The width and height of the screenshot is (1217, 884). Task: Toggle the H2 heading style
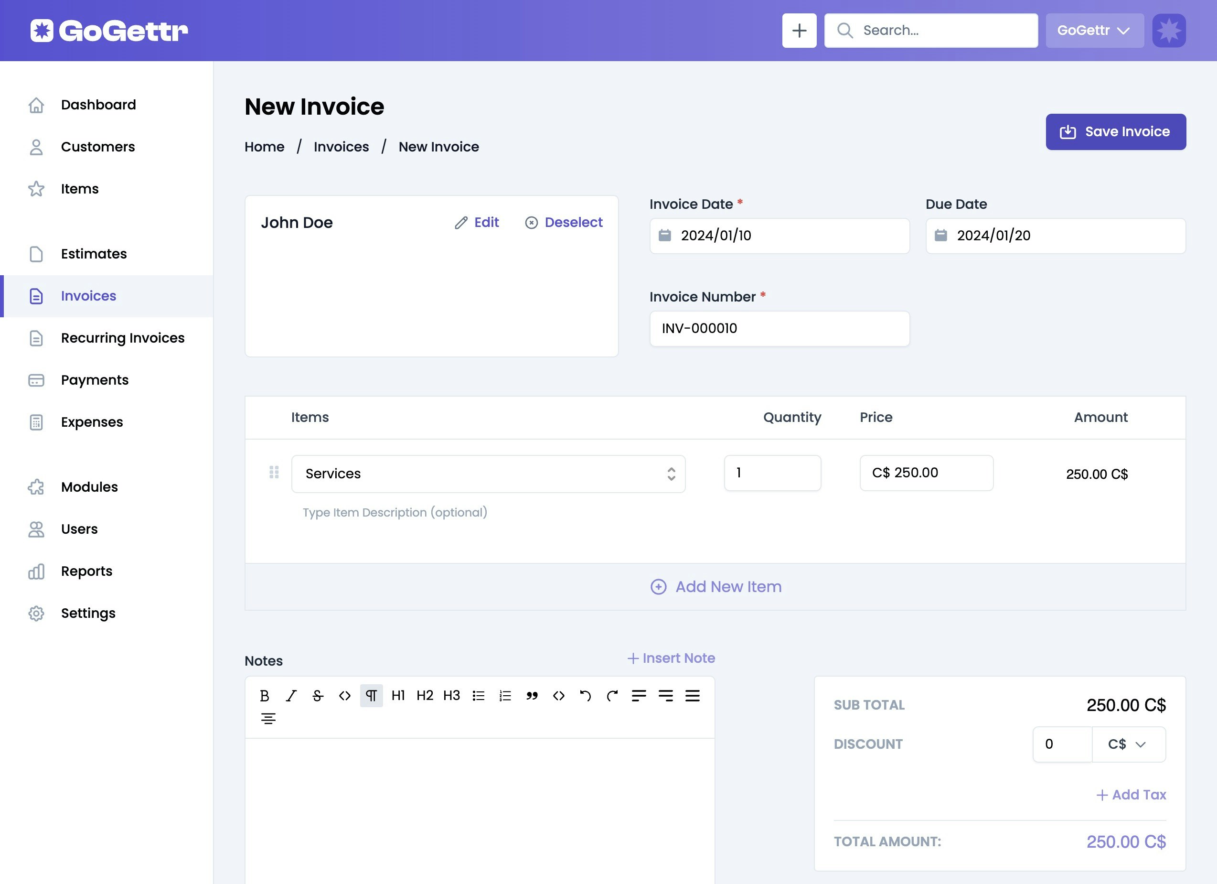pyautogui.click(x=425, y=696)
